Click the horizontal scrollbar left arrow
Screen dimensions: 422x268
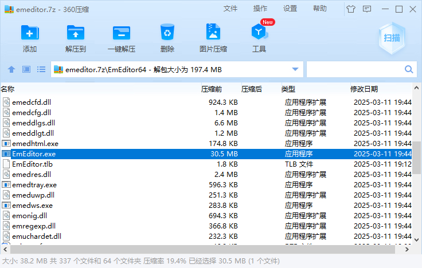[x=5, y=250]
